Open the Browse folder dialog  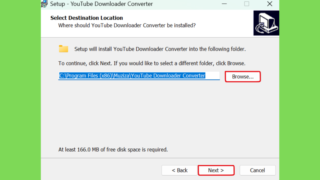coord(242,77)
